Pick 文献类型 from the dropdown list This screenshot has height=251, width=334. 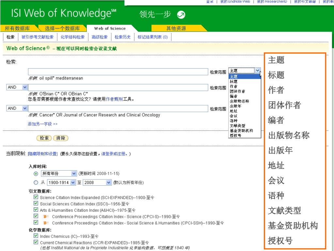(x=245, y=126)
